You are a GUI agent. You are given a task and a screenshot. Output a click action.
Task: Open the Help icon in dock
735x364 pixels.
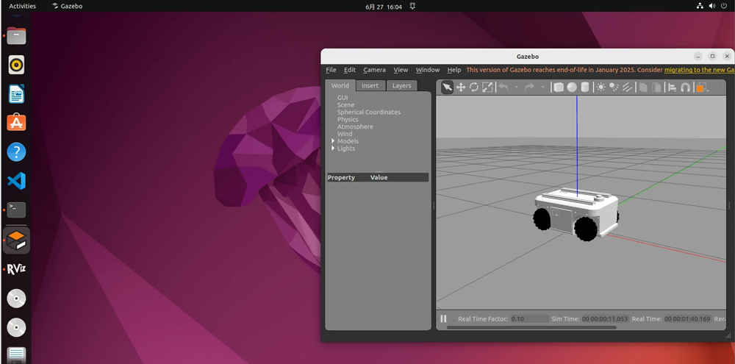click(16, 152)
